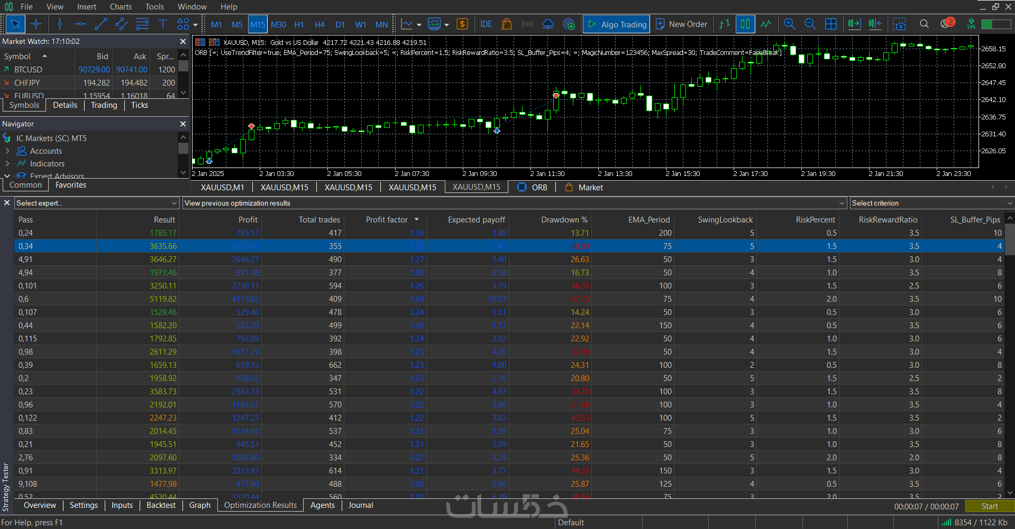Open the MetaEditor IDE
Image resolution: width=1015 pixels, height=529 pixels.
(x=486, y=24)
